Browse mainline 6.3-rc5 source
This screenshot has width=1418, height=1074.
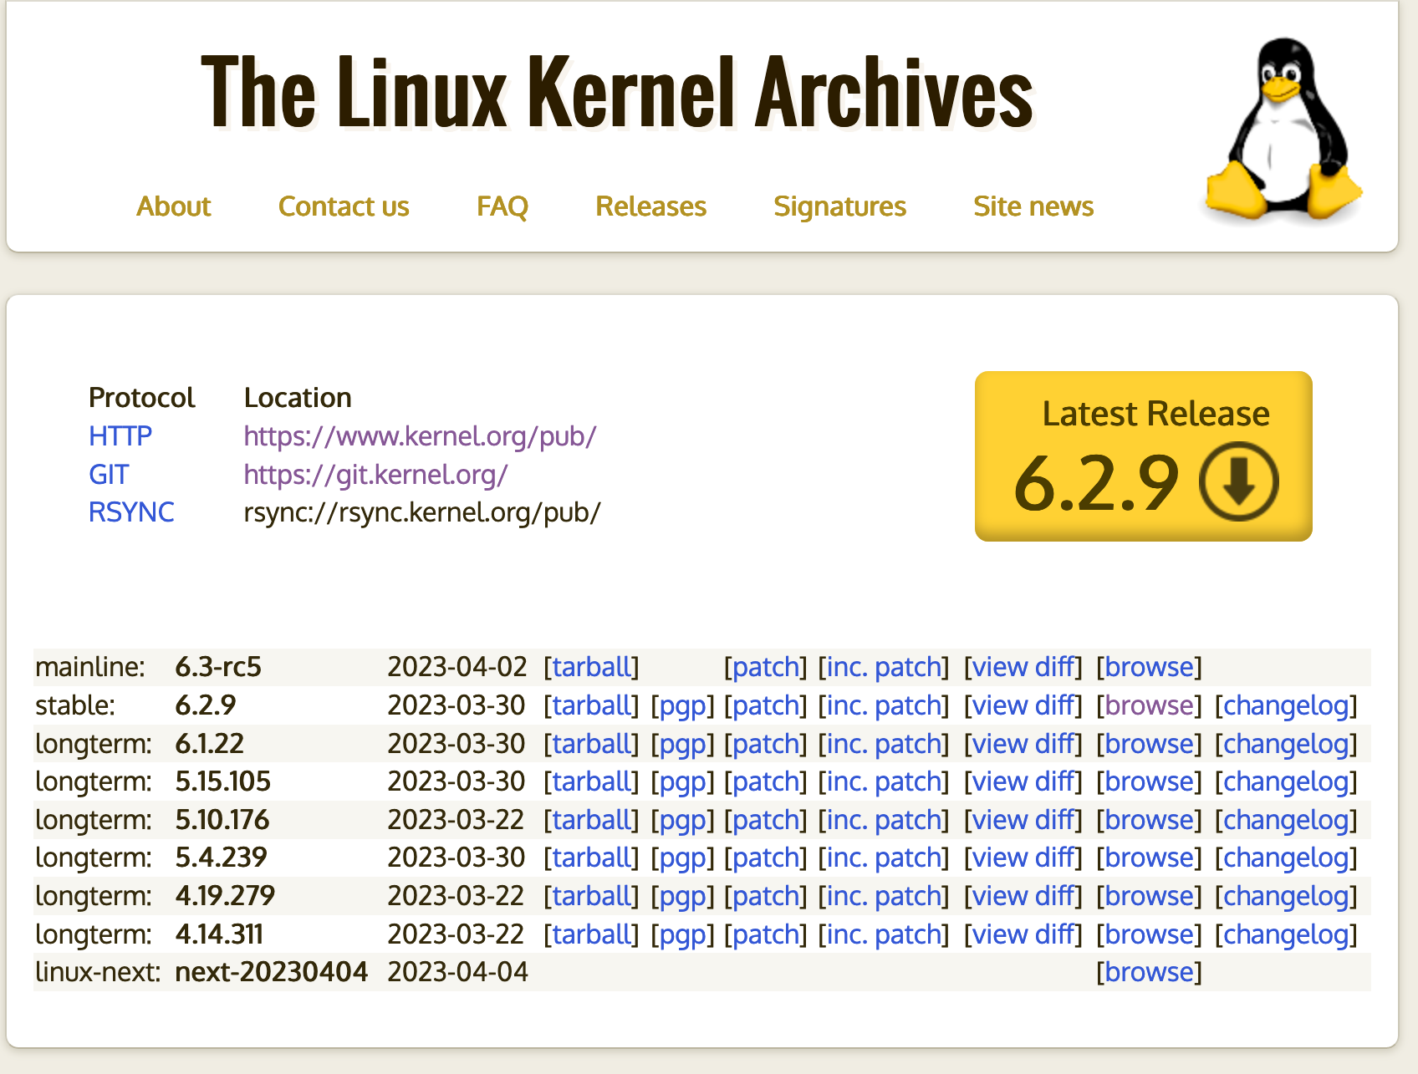pyautogui.click(x=1150, y=667)
